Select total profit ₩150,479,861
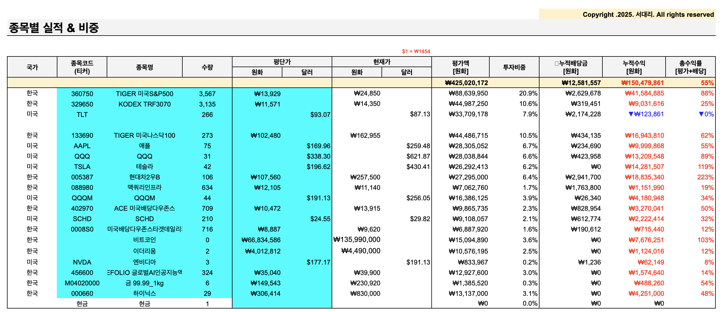 coord(642,83)
